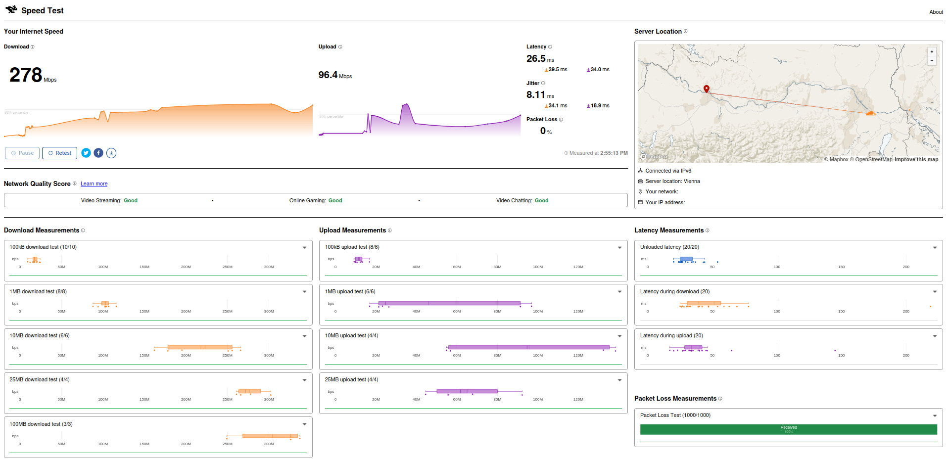
Task: Share speed test results on Facebook
Action: tap(98, 153)
